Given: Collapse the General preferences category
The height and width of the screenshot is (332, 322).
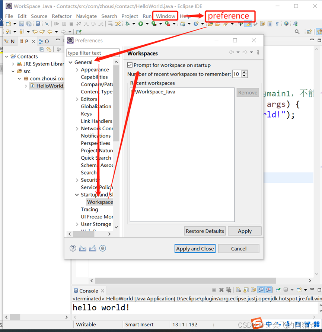Looking at the screenshot, I should (70, 62).
